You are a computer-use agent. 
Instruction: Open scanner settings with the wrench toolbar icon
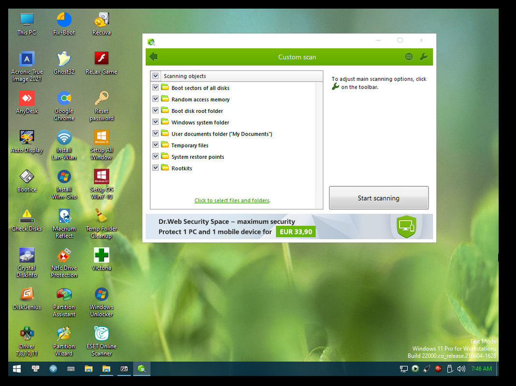point(424,57)
